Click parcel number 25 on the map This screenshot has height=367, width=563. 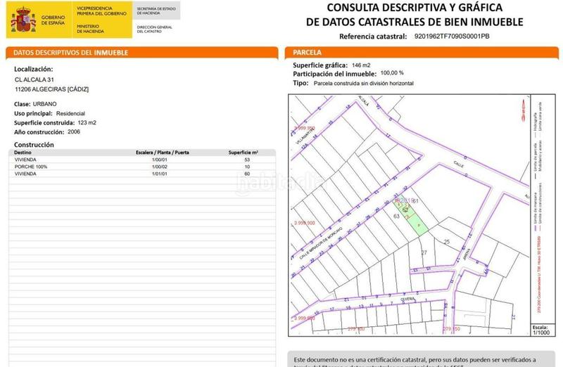click(x=446, y=242)
